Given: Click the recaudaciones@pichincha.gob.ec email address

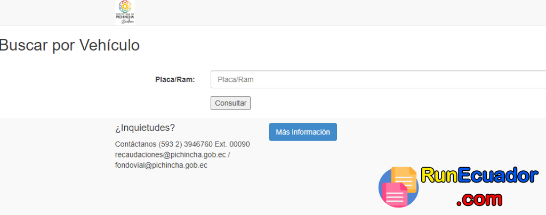Looking at the screenshot, I should tap(171, 155).
